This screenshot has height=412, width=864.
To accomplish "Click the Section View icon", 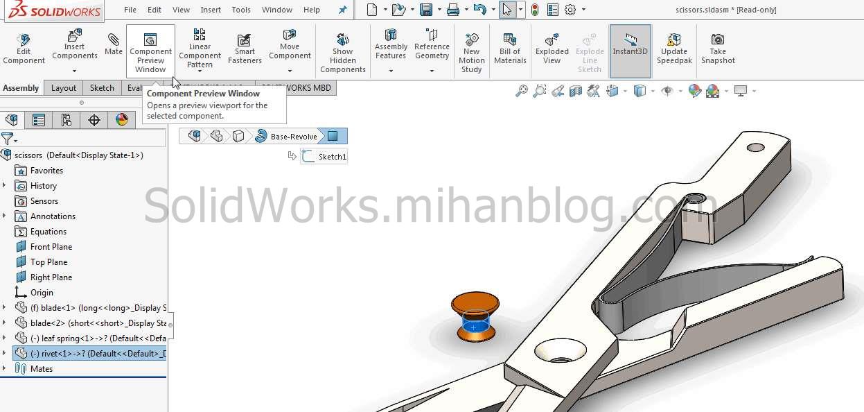I will point(575,91).
